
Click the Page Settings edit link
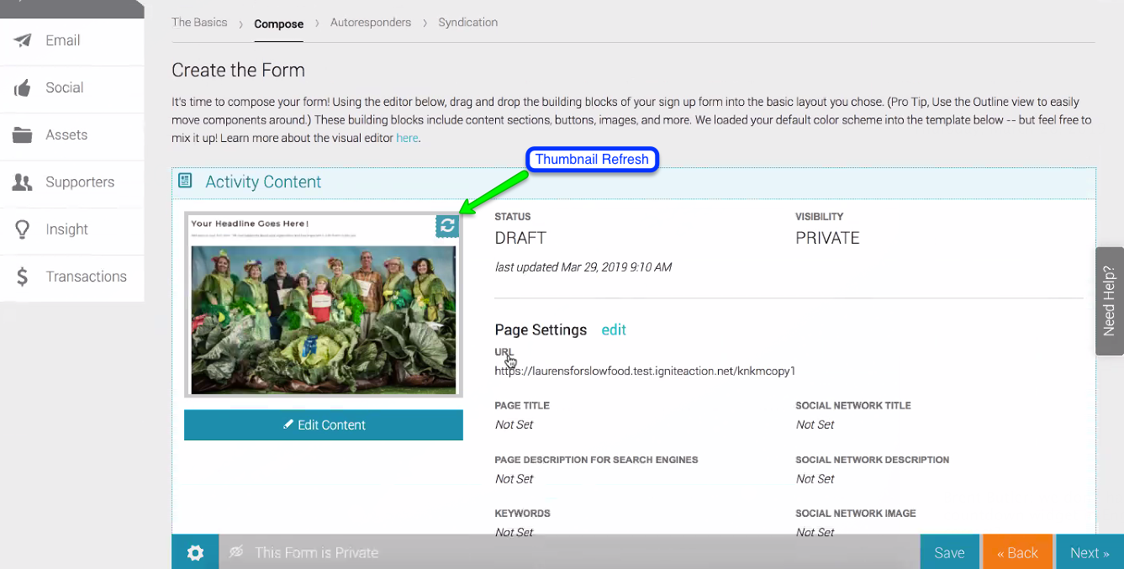[x=614, y=329]
